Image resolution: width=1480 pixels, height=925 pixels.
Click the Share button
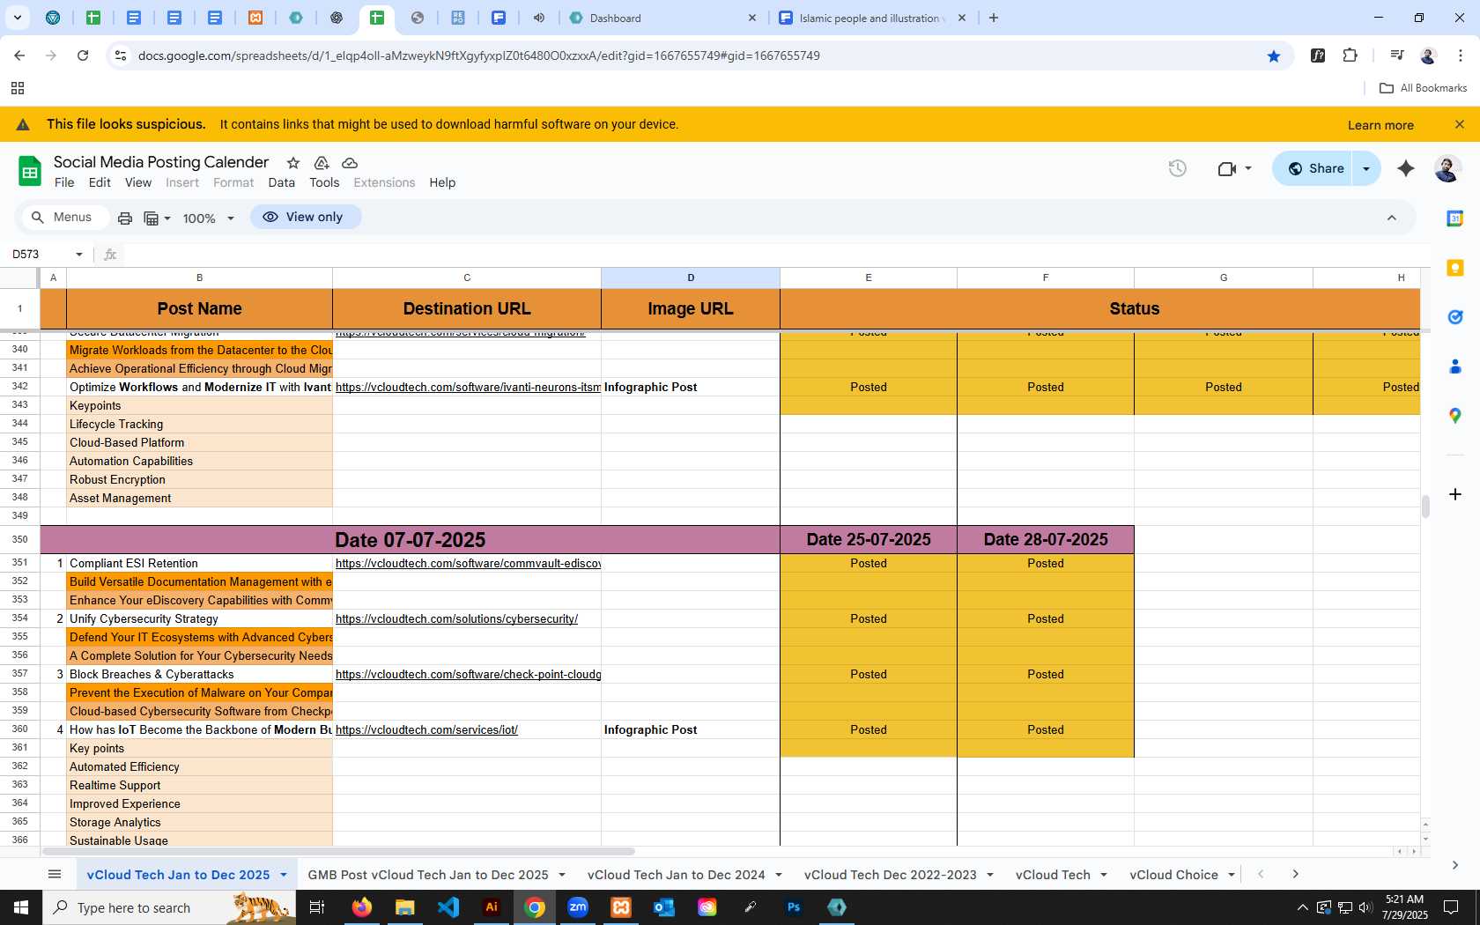(1316, 168)
